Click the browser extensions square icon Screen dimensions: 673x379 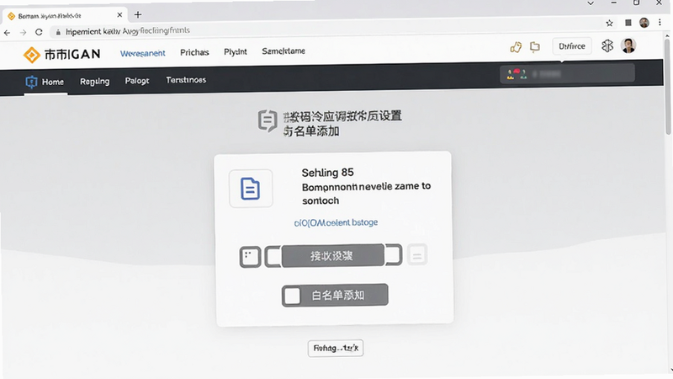[x=628, y=23]
